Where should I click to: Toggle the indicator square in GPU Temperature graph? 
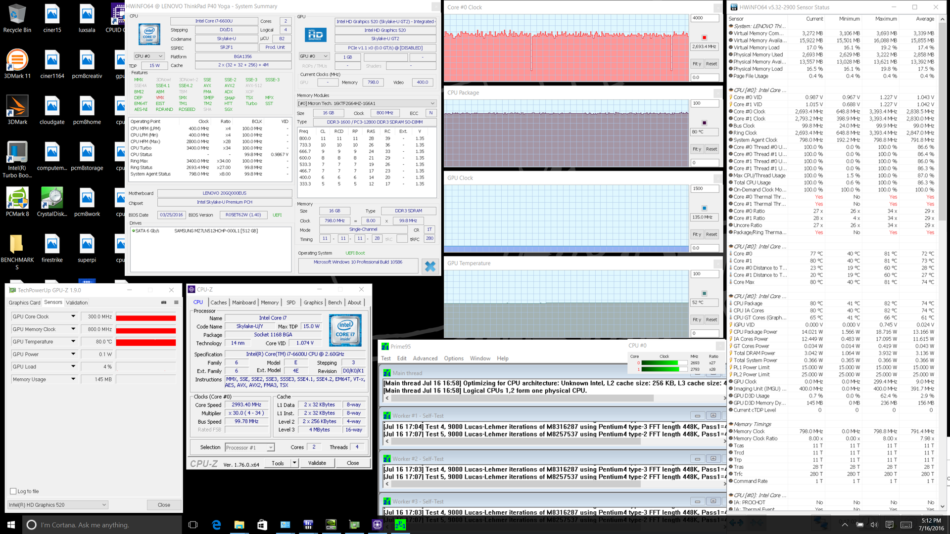pyautogui.click(x=704, y=293)
